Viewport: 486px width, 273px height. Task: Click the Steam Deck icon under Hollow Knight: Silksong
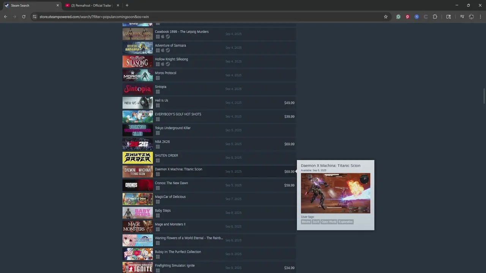[167, 64]
